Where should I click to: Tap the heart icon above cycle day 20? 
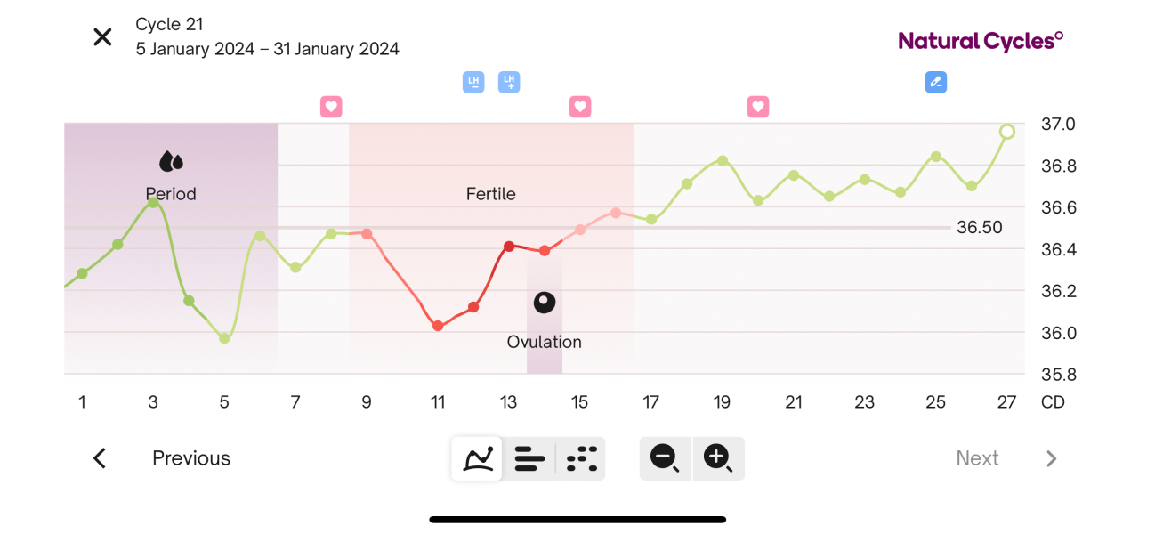click(x=758, y=107)
